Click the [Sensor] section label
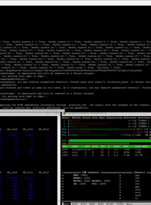 click(x=139, y=173)
